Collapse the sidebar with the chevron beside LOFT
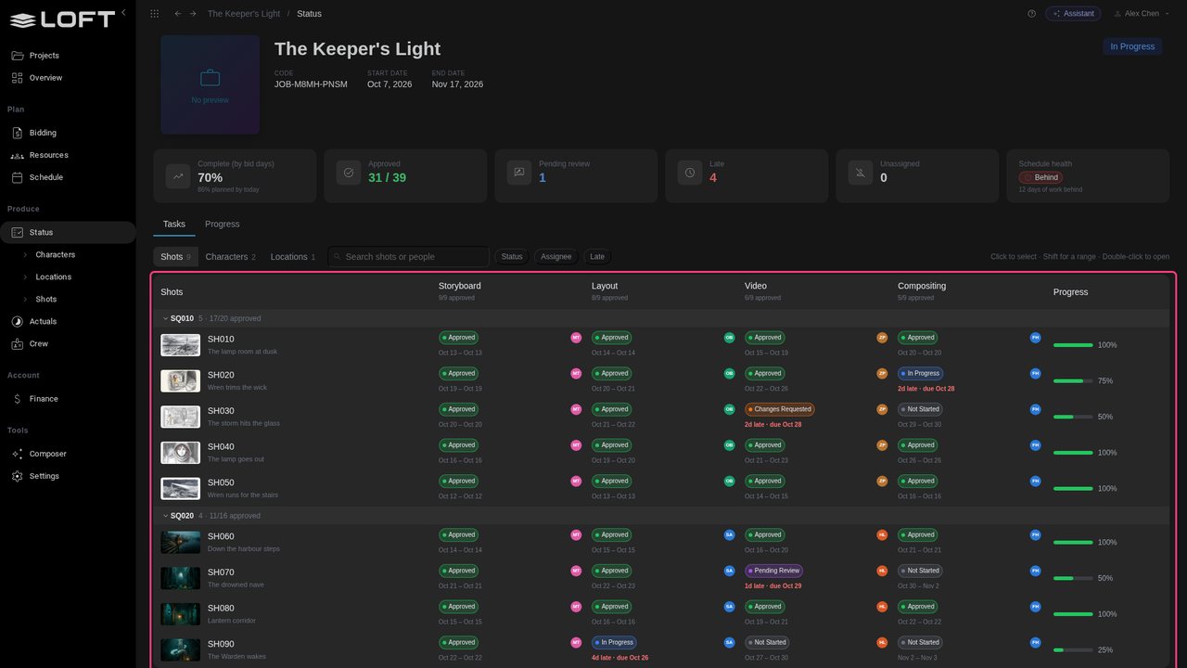 (123, 13)
